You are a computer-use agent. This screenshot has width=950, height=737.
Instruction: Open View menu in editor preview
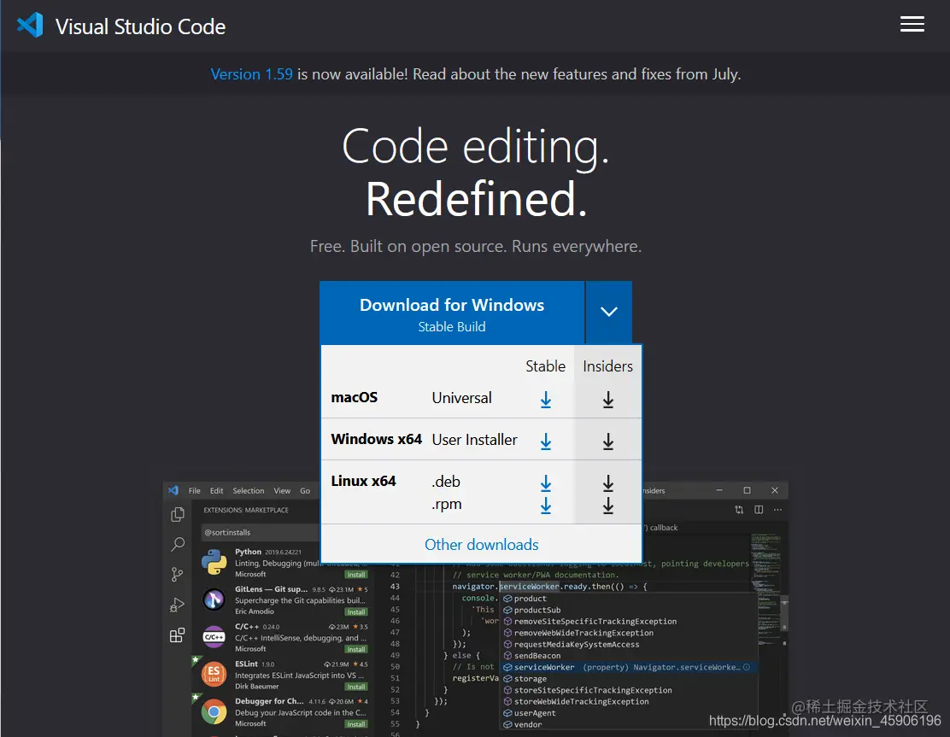[x=282, y=490]
